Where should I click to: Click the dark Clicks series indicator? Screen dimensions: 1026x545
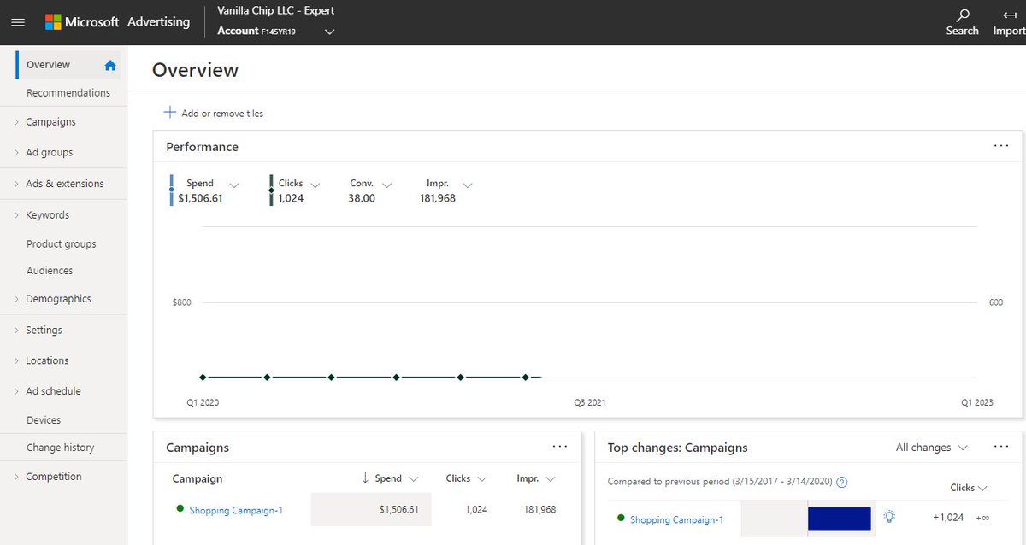[271, 190]
